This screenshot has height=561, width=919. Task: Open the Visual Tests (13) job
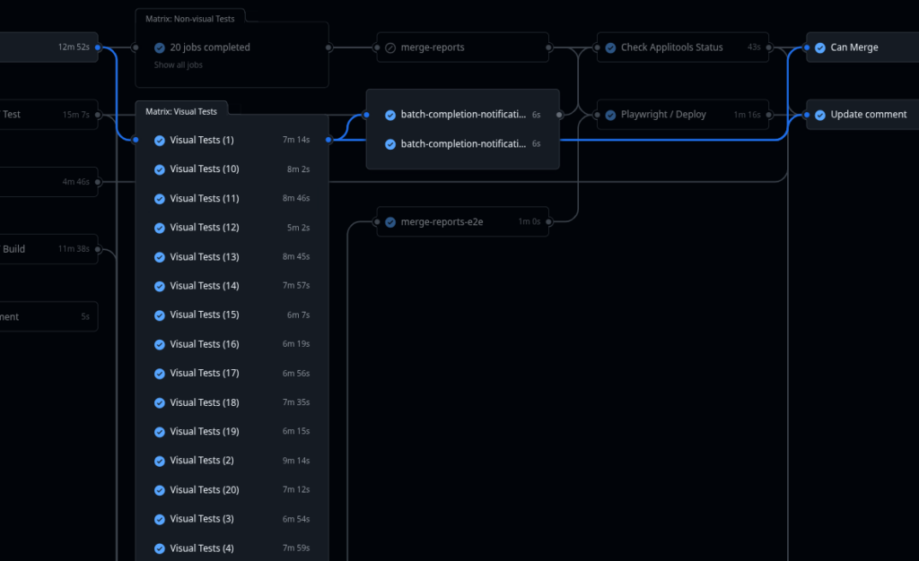232,257
